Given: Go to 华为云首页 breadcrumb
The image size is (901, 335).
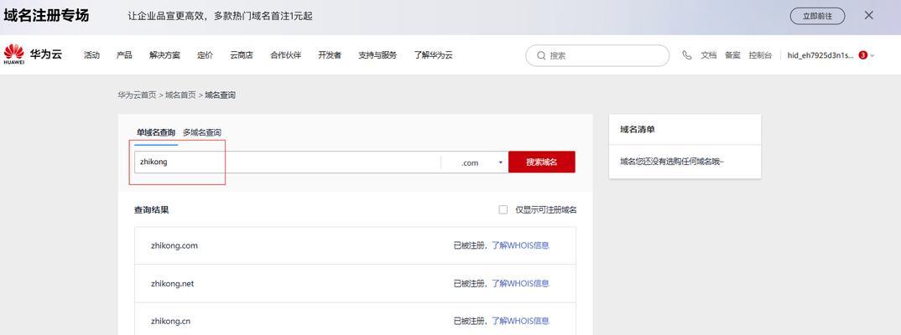Looking at the screenshot, I should [137, 95].
